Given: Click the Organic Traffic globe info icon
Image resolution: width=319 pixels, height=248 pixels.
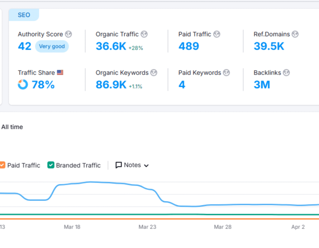Looking at the screenshot, I should point(144,34).
